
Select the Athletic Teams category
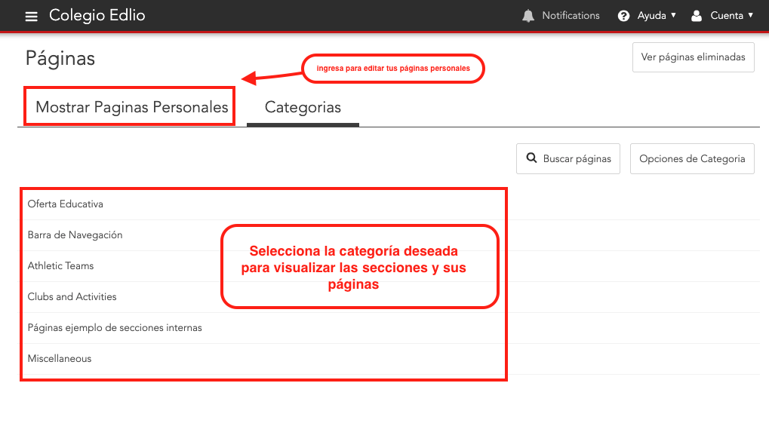click(60, 266)
